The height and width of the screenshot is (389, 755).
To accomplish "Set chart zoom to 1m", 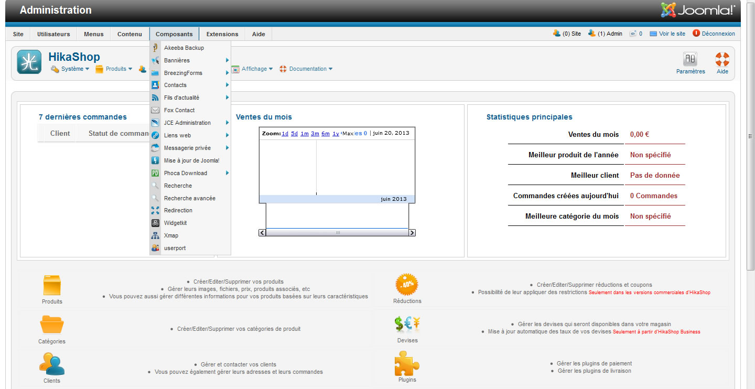I will pyautogui.click(x=304, y=134).
